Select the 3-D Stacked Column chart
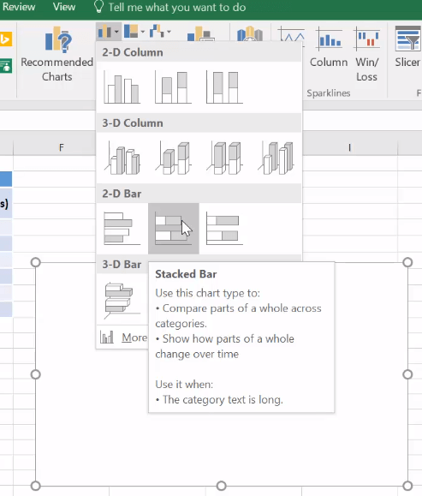 173,158
